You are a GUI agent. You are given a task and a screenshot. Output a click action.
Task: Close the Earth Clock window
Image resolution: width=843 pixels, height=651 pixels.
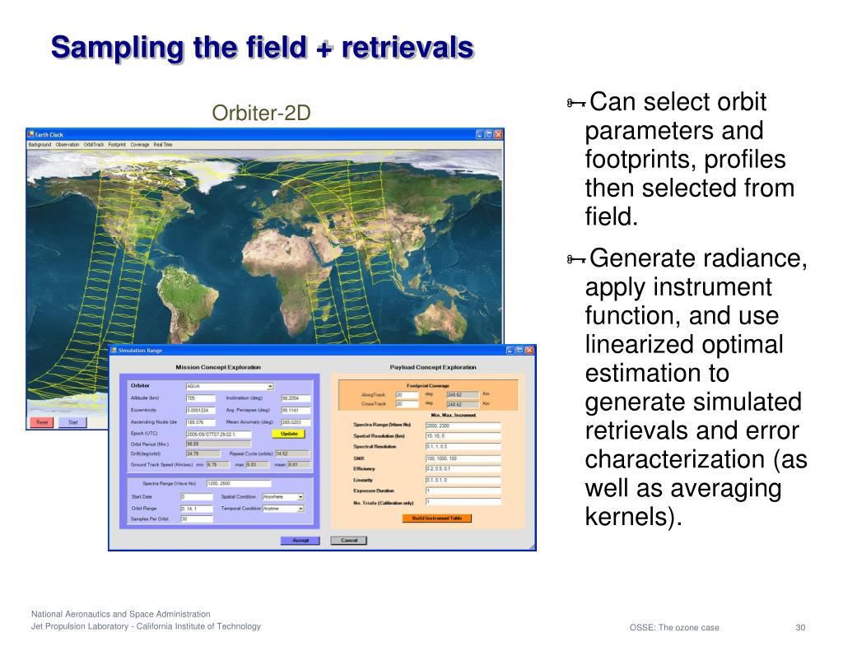coord(498,134)
